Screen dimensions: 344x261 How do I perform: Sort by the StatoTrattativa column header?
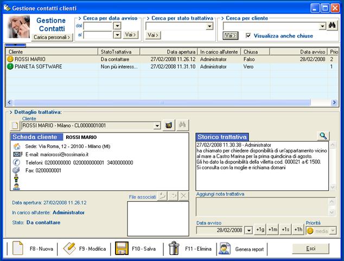(x=119, y=52)
